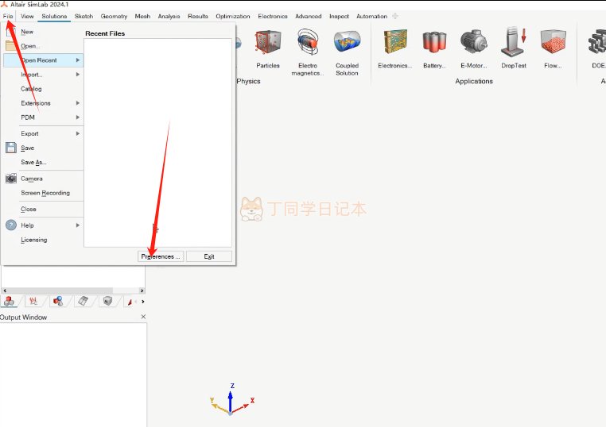Open the Inspect ribbon tab
This screenshot has height=427, width=606.
(x=339, y=16)
